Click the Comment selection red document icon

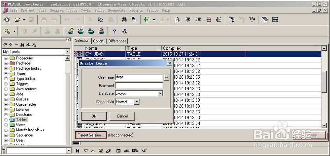click(x=208, y=20)
